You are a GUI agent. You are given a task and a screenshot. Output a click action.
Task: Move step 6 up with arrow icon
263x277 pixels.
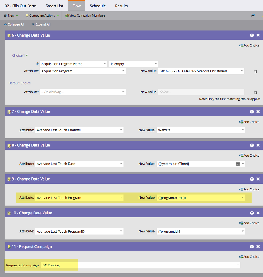point(252,35)
